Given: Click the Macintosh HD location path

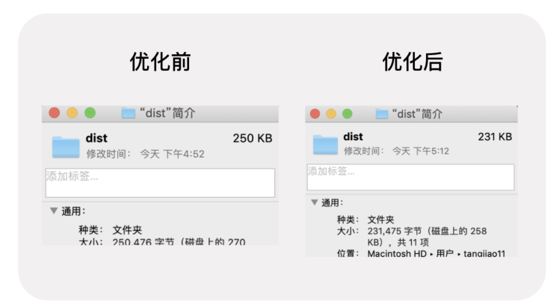Looking at the screenshot, I should coord(397,253).
